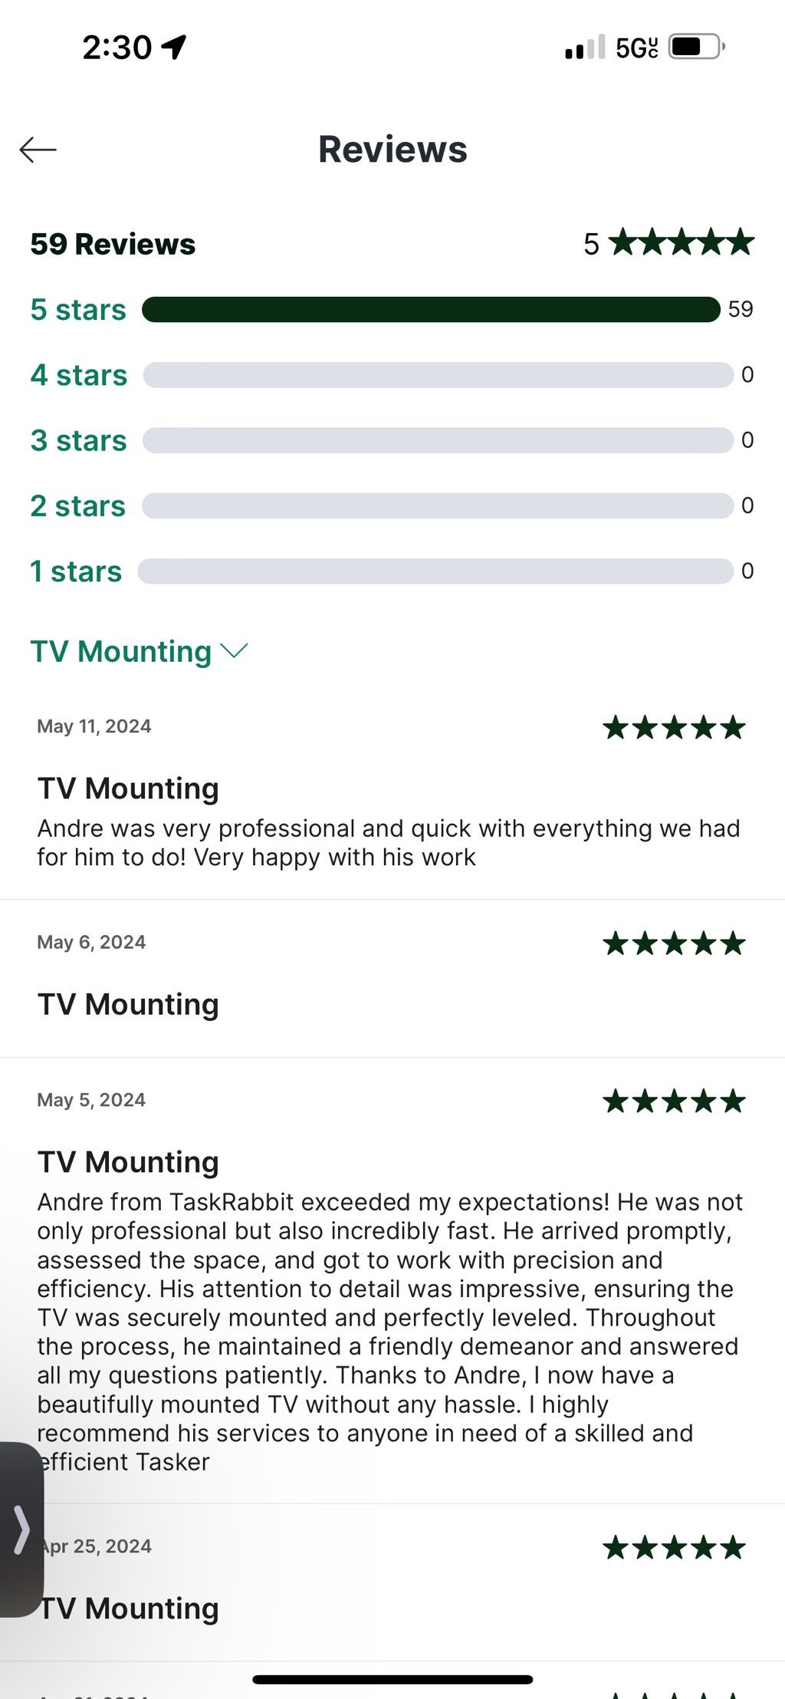Filter reviews by 4 stars label

[x=79, y=375]
